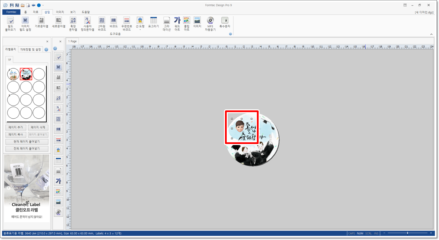439x240 pixels.
Task: Click 필드 불러오기 in the ribbon
Action: tap(11, 24)
